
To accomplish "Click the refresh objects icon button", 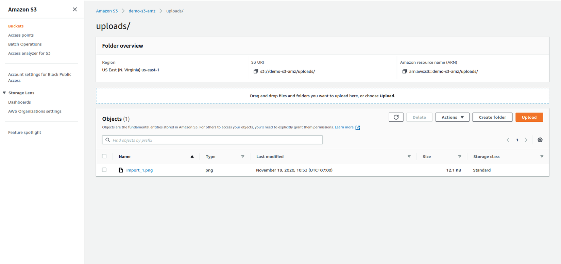I will (x=396, y=117).
